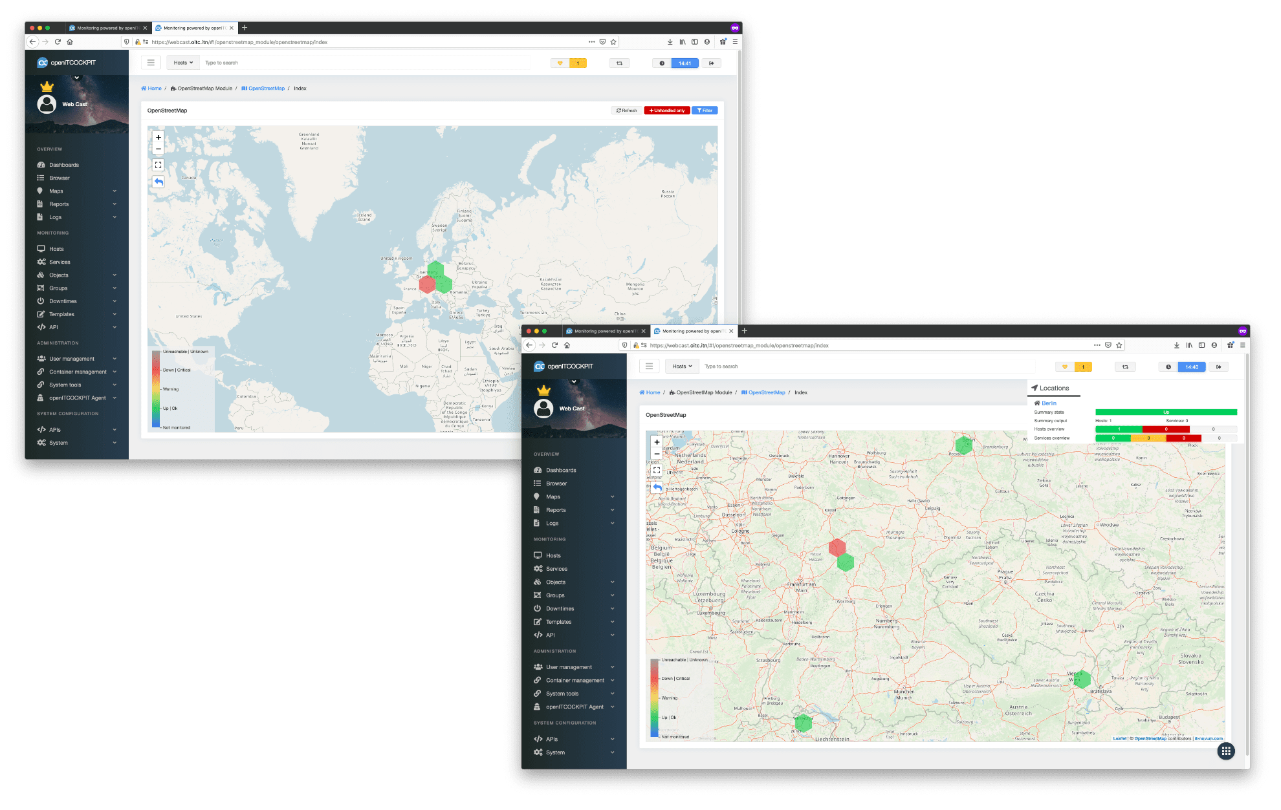This screenshot has width=1281, height=810.
Task: Expand Maps menu in back window sidebar
Action: click(77, 191)
